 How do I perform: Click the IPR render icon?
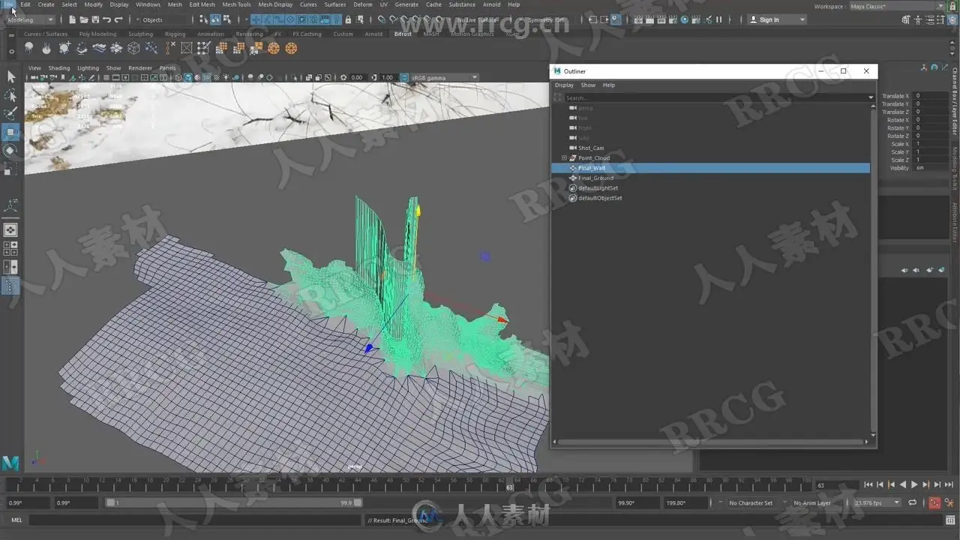[661, 19]
